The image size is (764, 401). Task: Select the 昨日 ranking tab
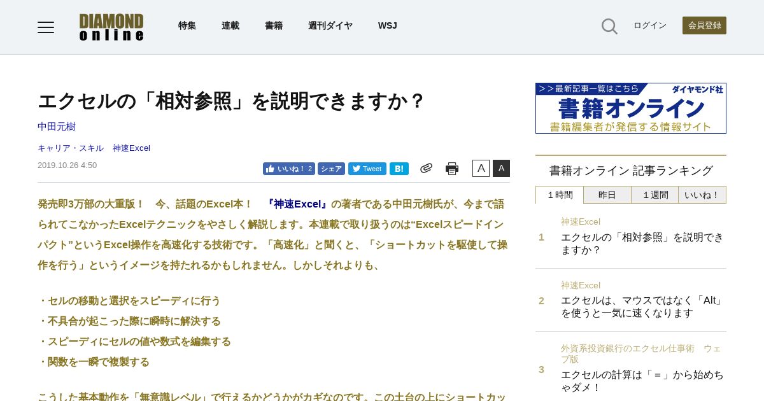607,195
